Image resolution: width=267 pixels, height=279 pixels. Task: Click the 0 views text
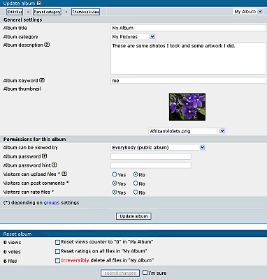pos(13,243)
